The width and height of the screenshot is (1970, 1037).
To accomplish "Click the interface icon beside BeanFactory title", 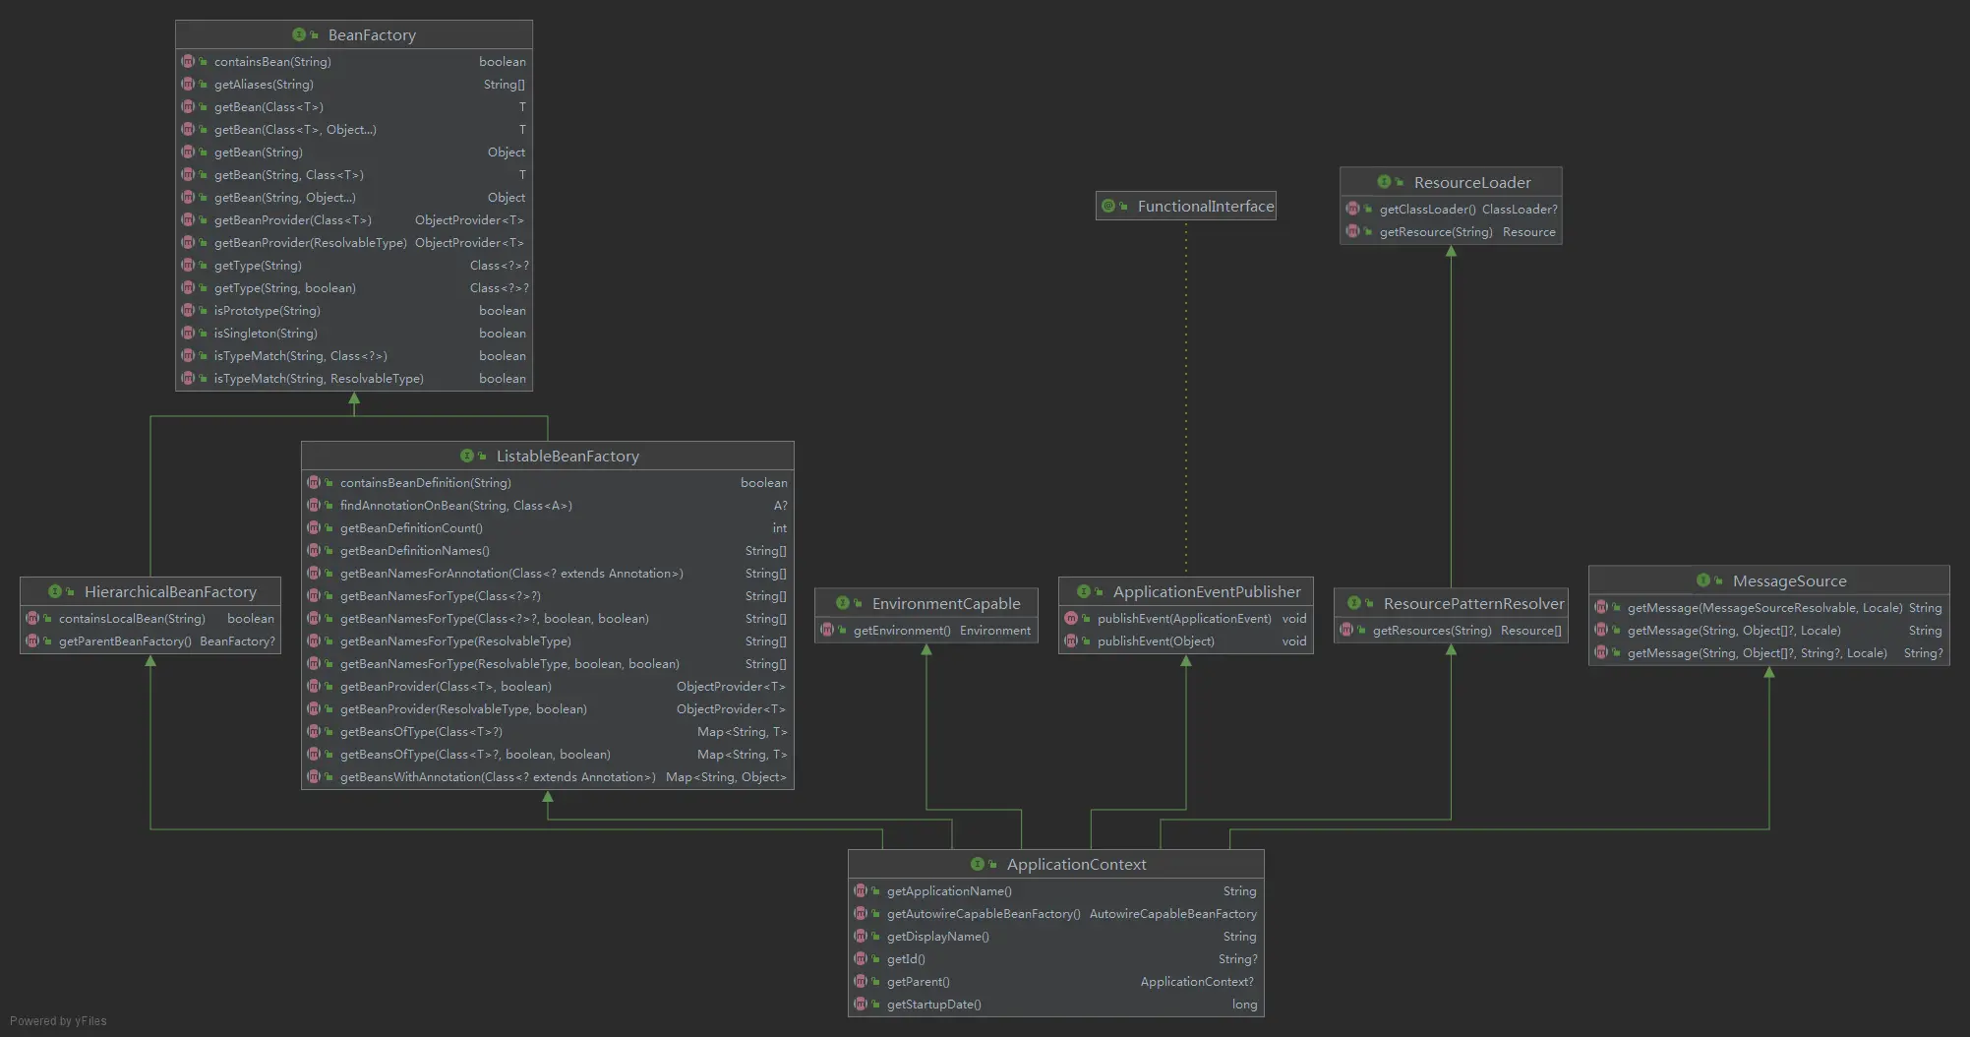I will 299,34.
